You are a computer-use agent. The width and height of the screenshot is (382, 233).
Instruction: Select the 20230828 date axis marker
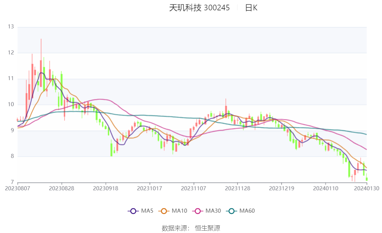[61, 188]
